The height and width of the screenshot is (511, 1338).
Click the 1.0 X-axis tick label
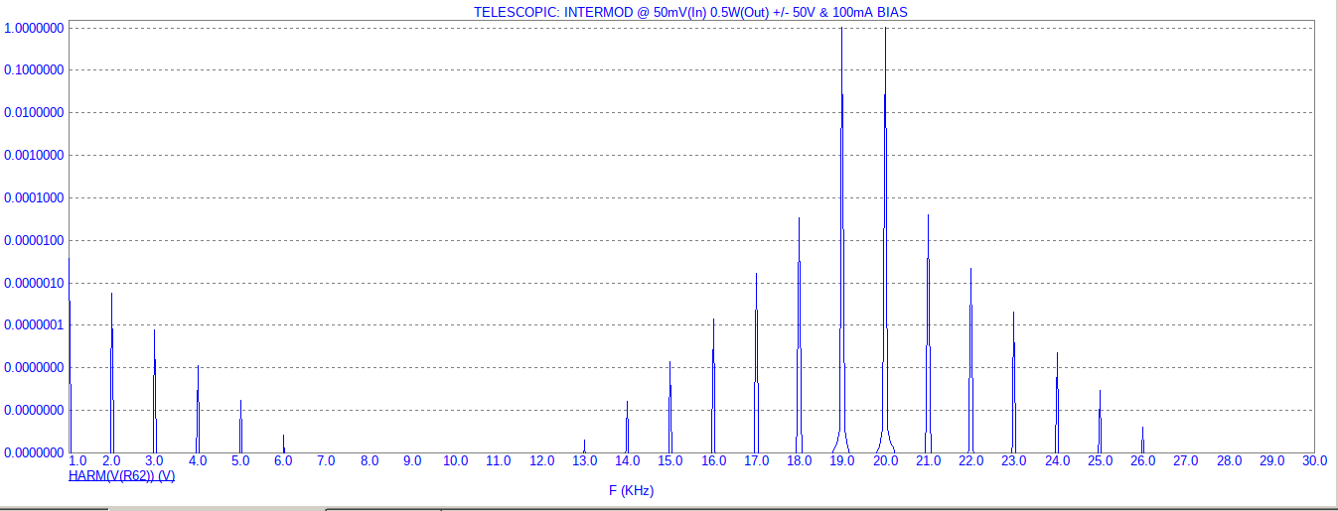[x=77, y=461]
